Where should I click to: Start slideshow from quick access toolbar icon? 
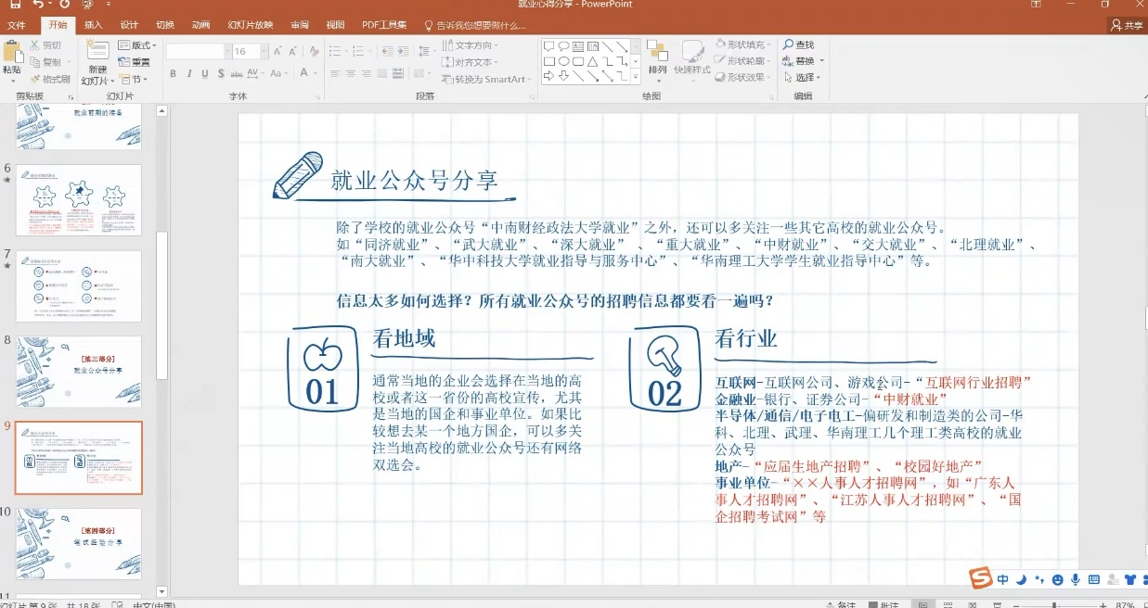pyautogui.click(x=87, y=5)
